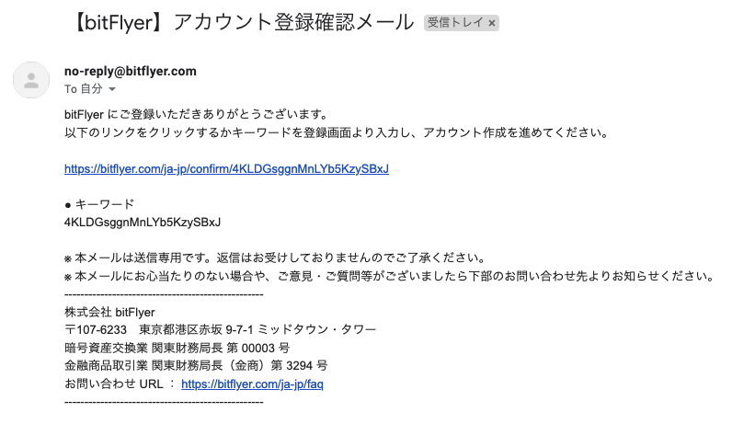The image size is (732, 424).
Task: Click the お問い合わせ URL label text
Action: [113, 384]
